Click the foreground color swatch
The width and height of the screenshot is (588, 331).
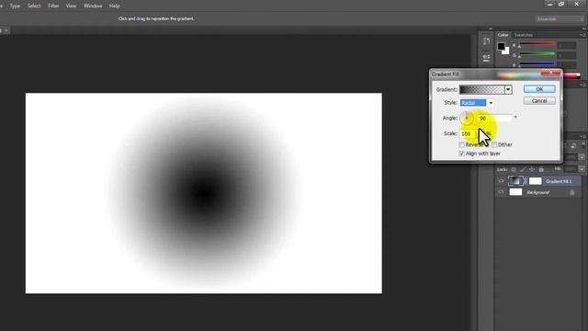click(501, 46)
